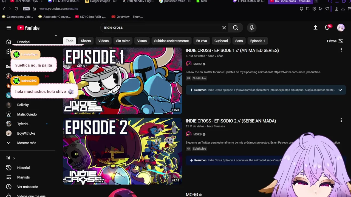Screen dimensions: 351x197
Task: Select the Subidos recientemente chip
Action: pos(171,41)
